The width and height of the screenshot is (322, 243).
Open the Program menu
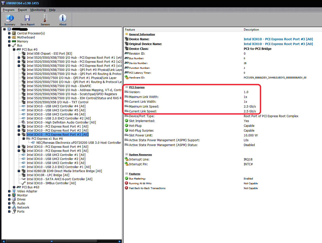click(x=9, y=10)
